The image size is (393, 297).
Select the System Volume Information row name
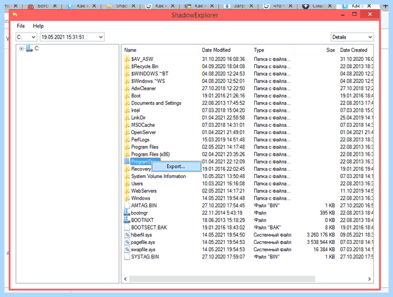(x=159, y=176)
